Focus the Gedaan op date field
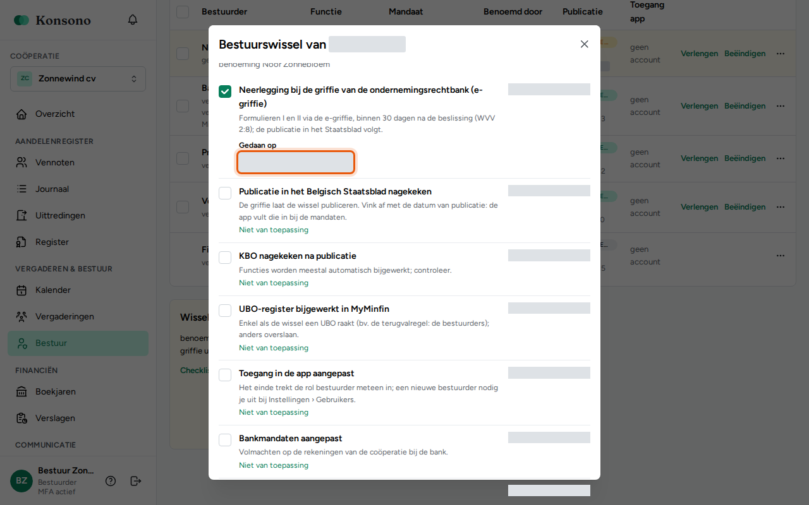 [x=296, y=162]
